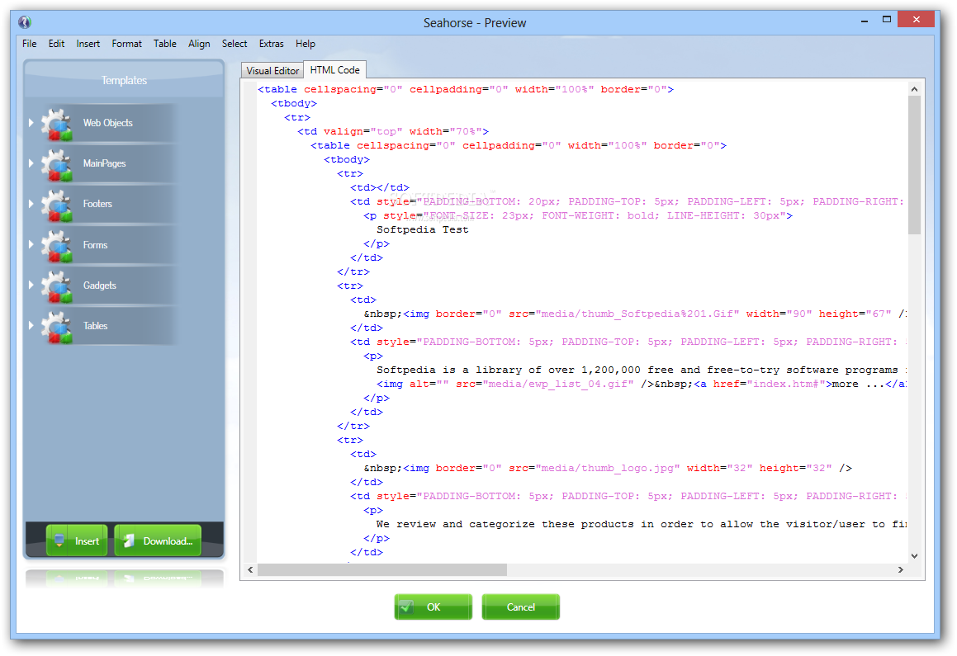Viewport: 957px width, 656px height.
Task: Click the ewp_list_04.gif img line
Action: [x=642, y=384]
